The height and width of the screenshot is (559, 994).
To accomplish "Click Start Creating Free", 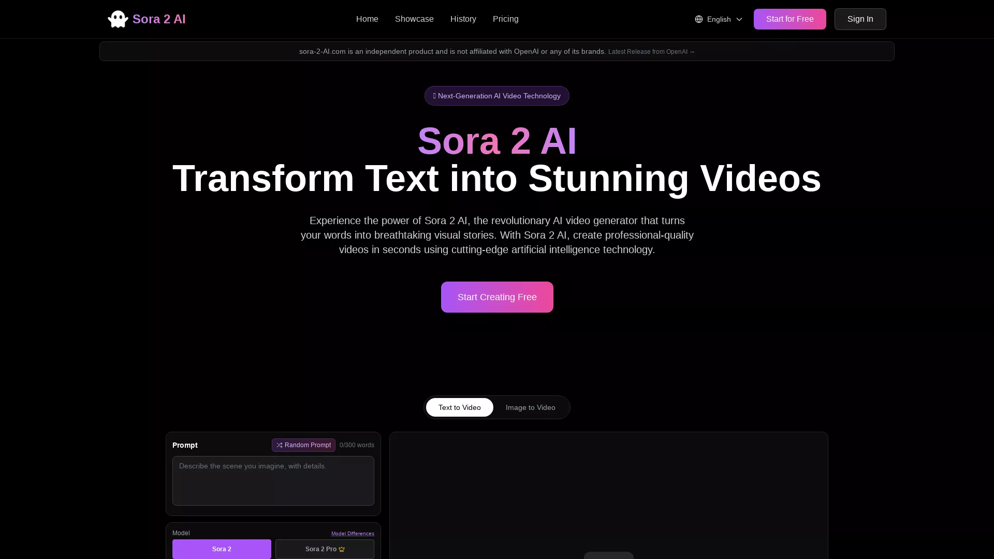I will coord(496,297).
